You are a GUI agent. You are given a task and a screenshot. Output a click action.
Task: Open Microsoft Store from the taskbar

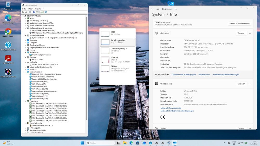coord(138,143)
